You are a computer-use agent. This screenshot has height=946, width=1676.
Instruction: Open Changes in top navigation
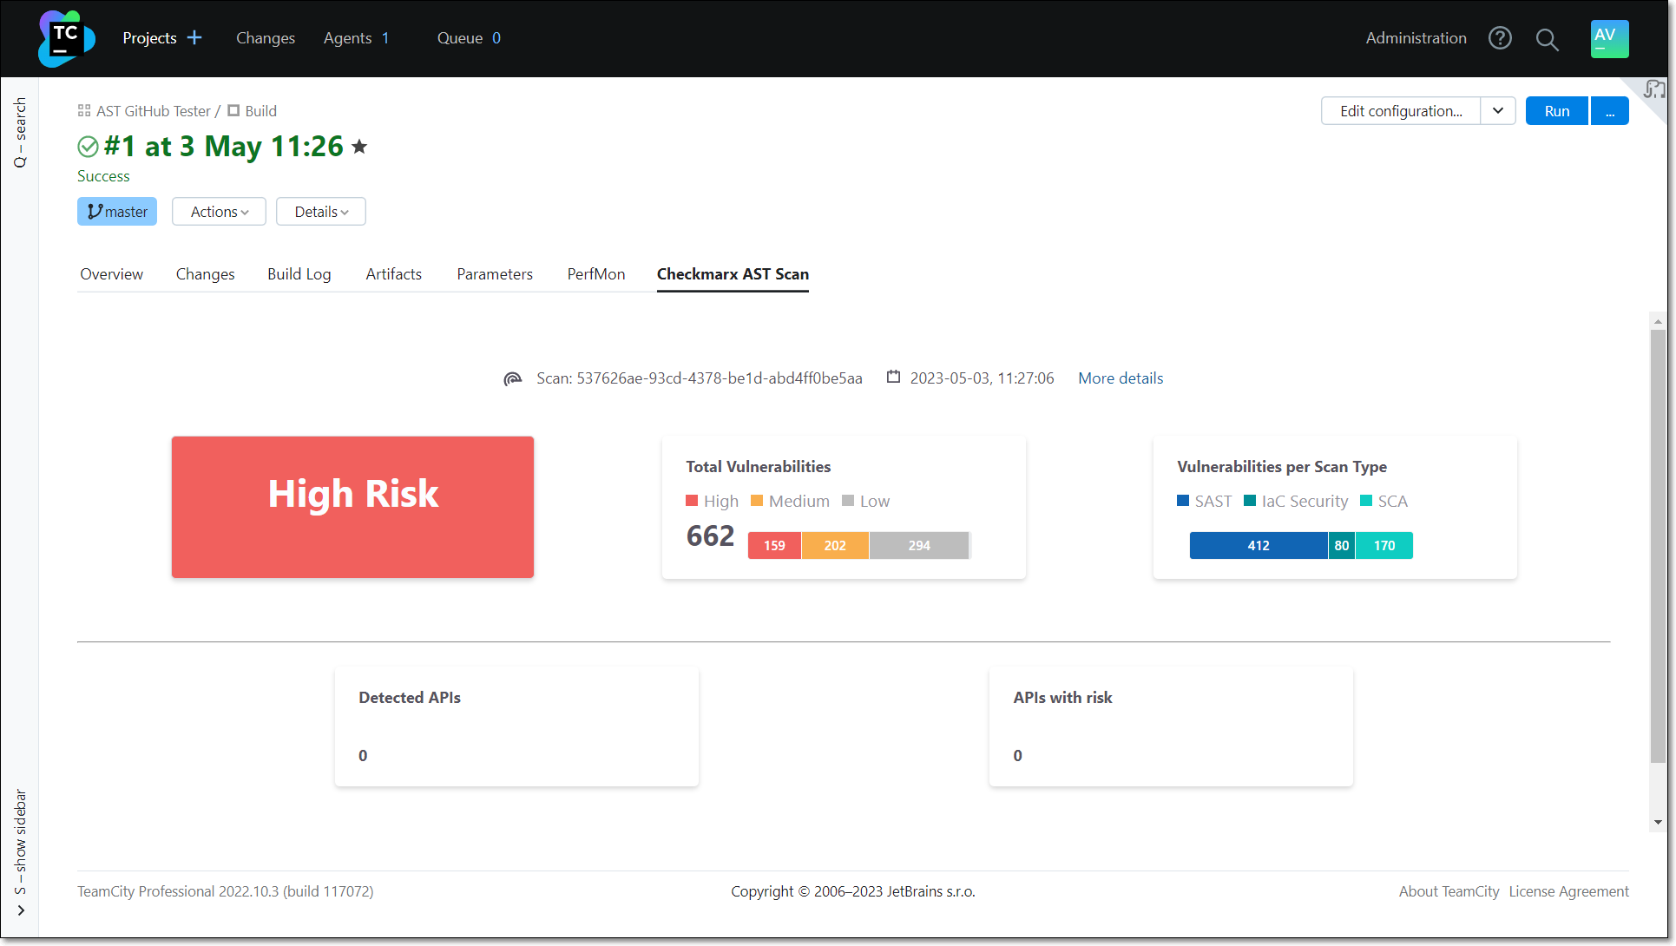click(266, 38)
